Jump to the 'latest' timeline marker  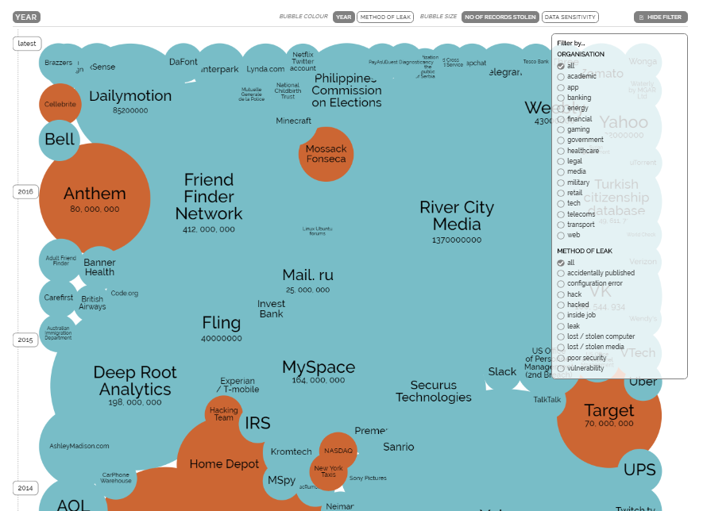coord(27,44)
